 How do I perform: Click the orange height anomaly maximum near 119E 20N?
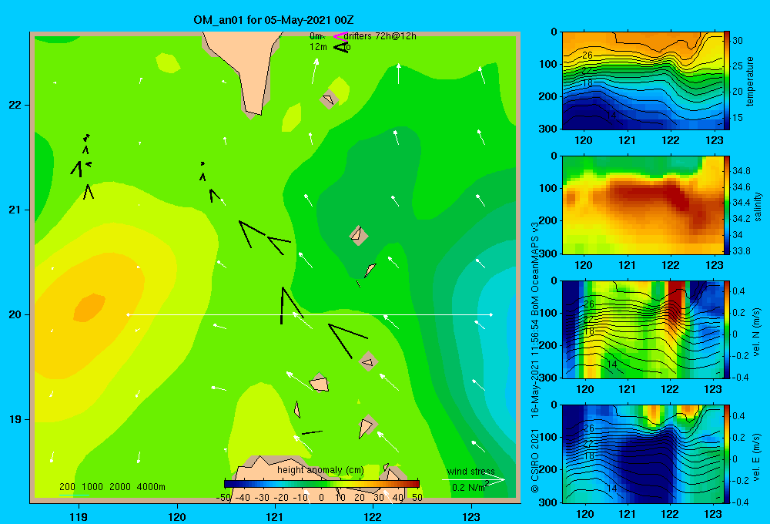(x=89, y=307)
